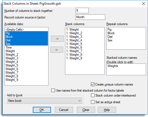Click the Cancel button
The width and height of the screenshot is (148, 117).
pos(64,110)
